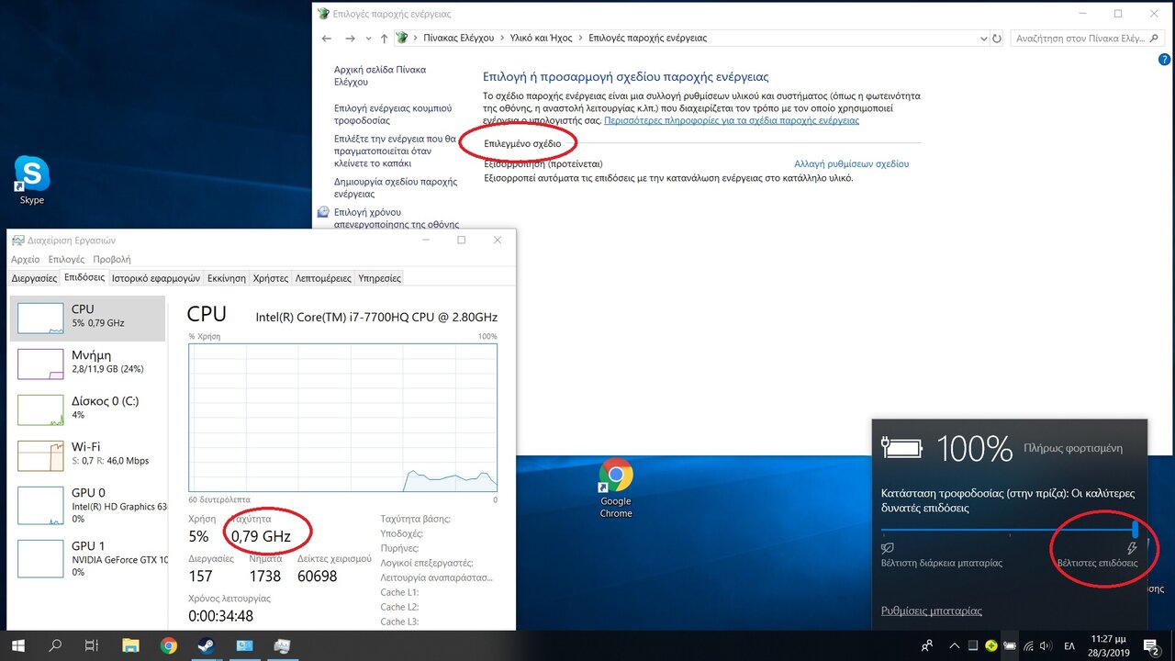Click the ΕΛ input language indicator
The height and width of the screenshot is (661, 1175).
(1070, 645)
